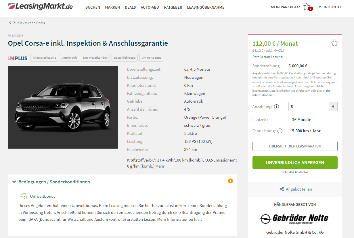The image size is (354, 238).
Task: Click the Angebot teilen share icon
Action: point(282,189)
